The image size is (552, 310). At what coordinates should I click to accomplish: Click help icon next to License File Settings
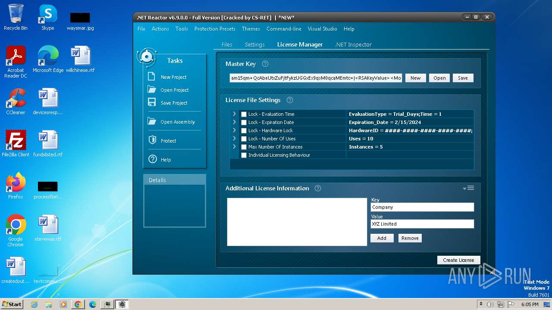290,100
